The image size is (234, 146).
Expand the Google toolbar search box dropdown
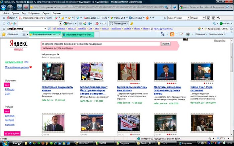(60, 23)
